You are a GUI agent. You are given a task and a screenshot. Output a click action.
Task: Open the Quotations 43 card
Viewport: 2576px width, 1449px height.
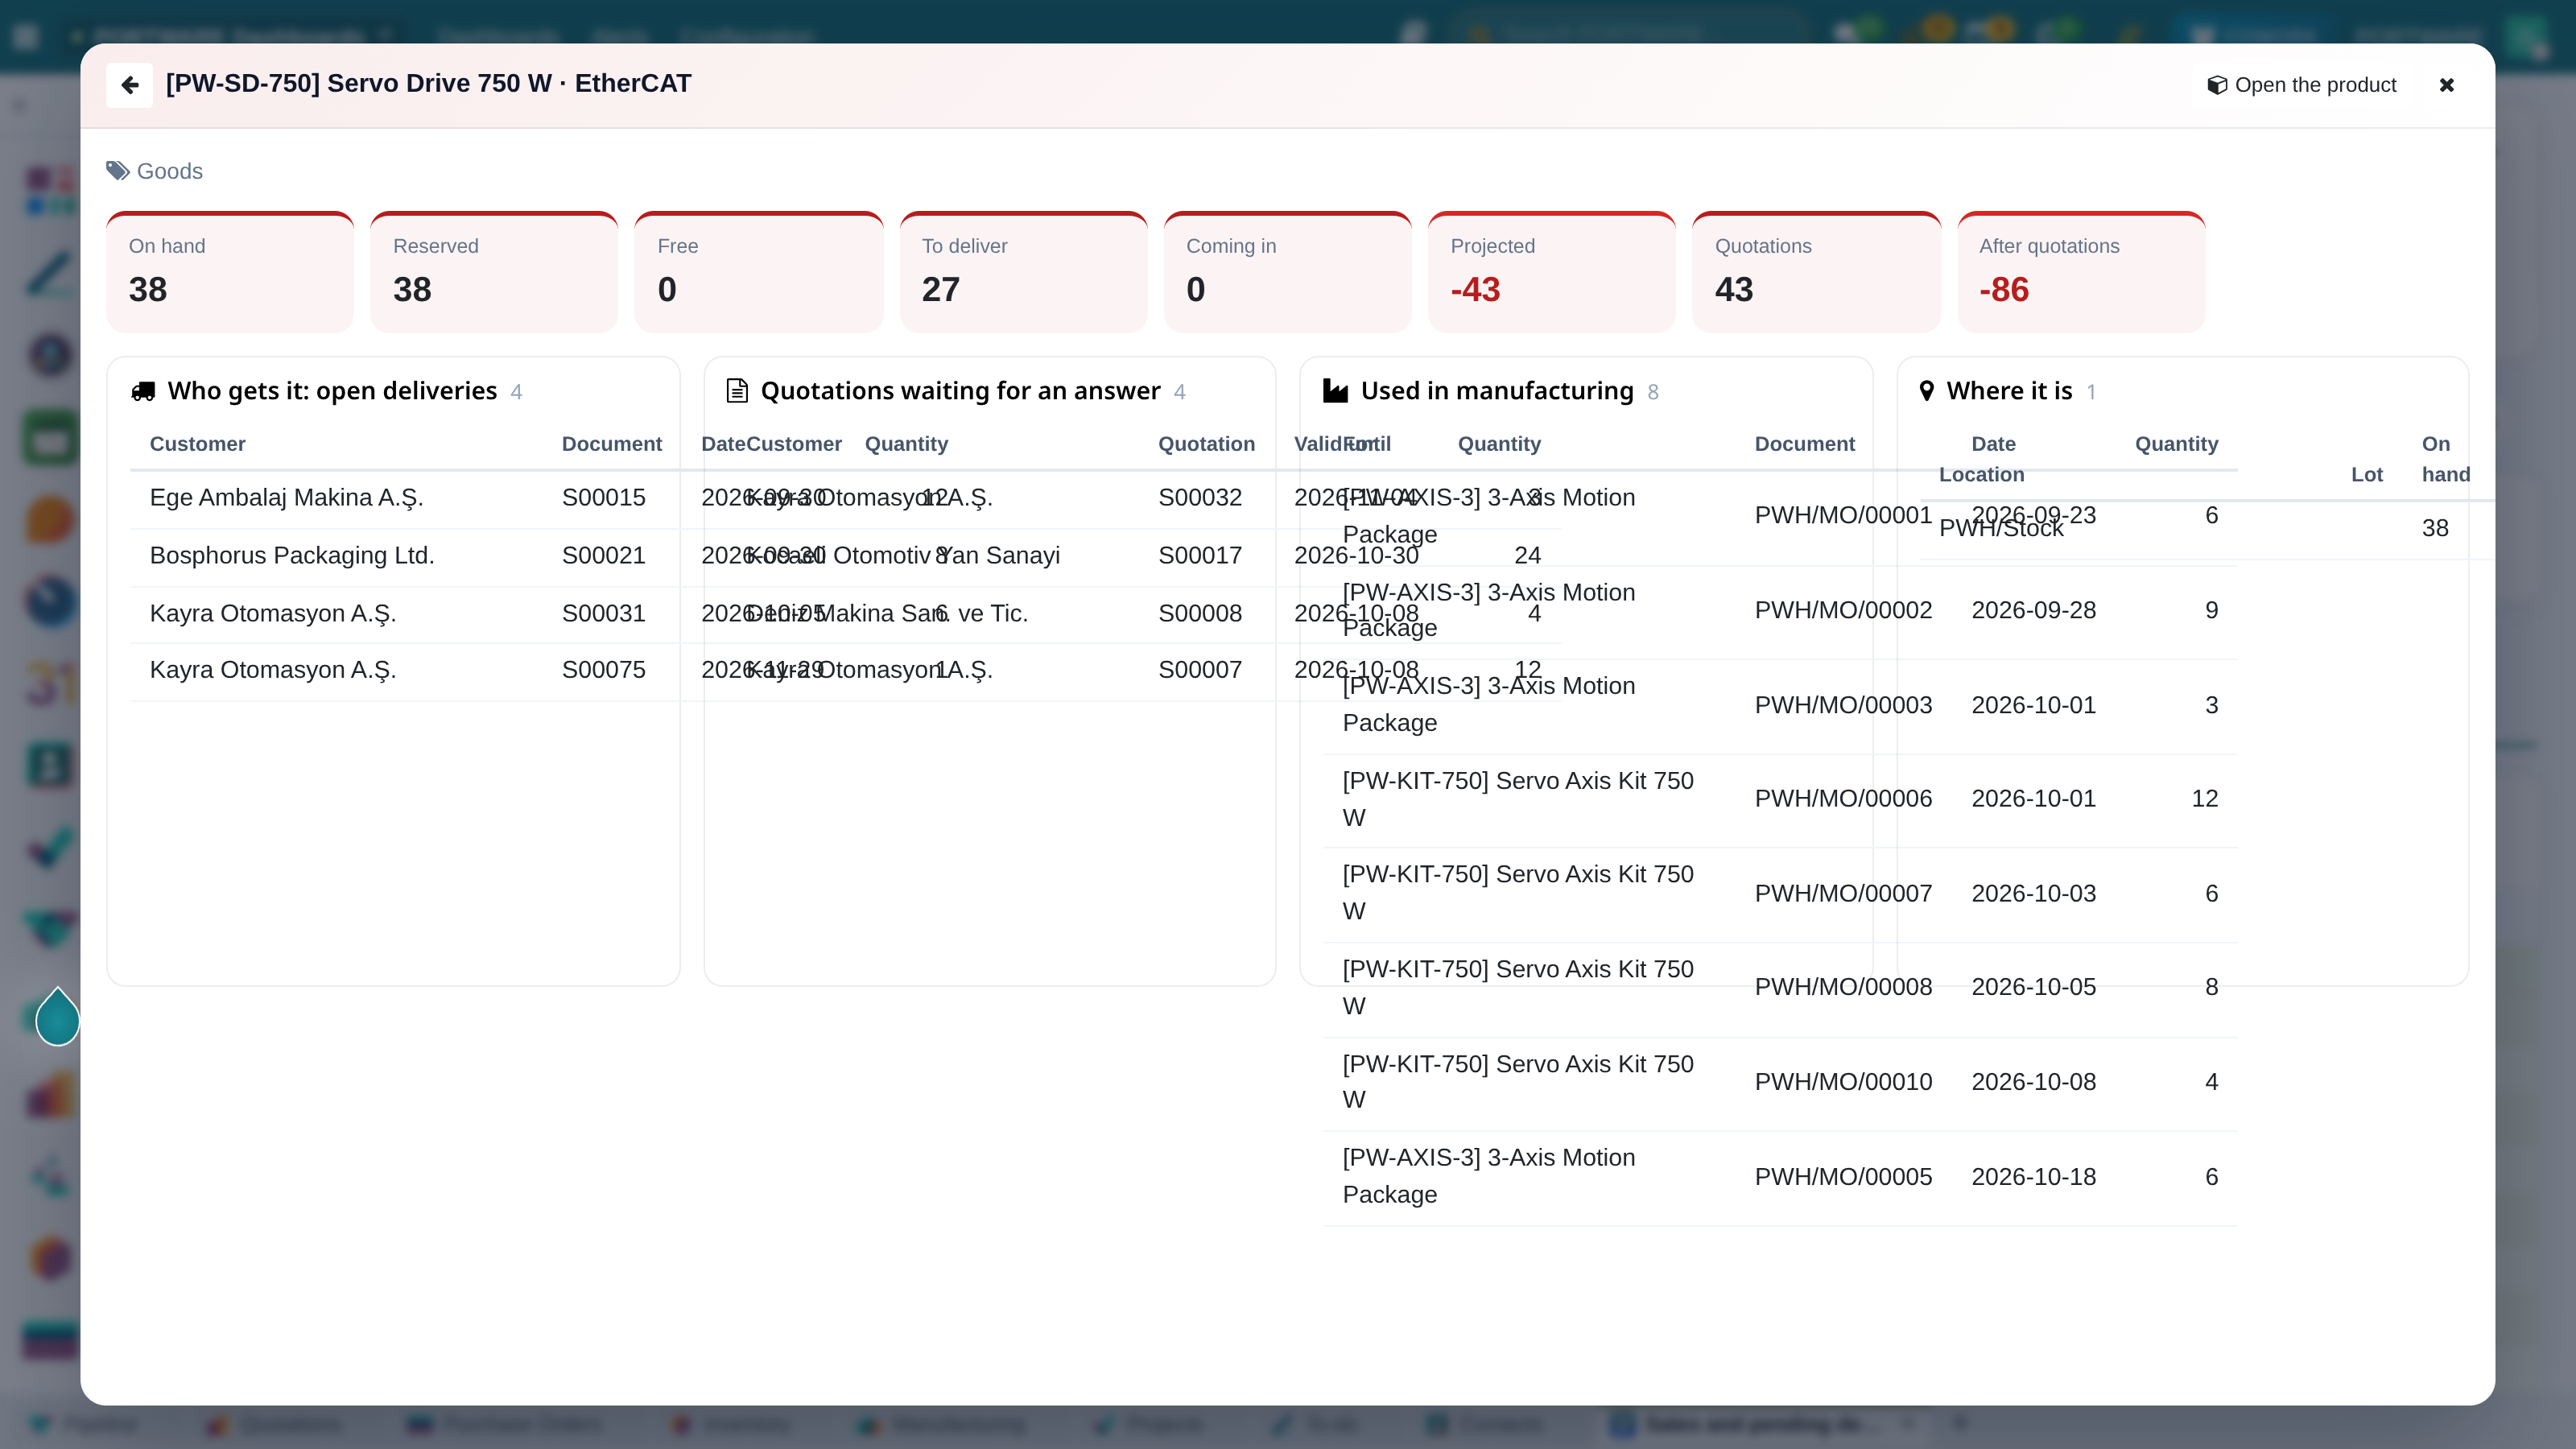tap(1816, 272)
